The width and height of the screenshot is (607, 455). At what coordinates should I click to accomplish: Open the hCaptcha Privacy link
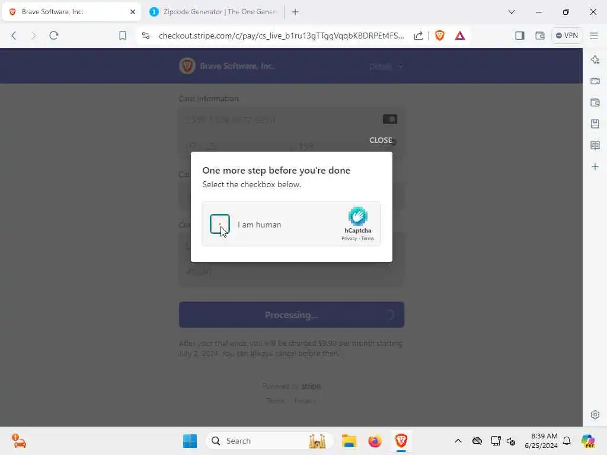tap(349, 238)
